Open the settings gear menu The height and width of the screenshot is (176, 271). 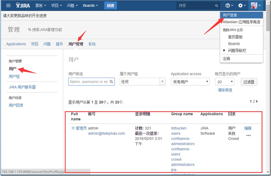click(x=242, y=6)
